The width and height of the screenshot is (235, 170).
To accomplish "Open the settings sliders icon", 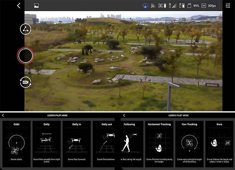I will 228,6.
